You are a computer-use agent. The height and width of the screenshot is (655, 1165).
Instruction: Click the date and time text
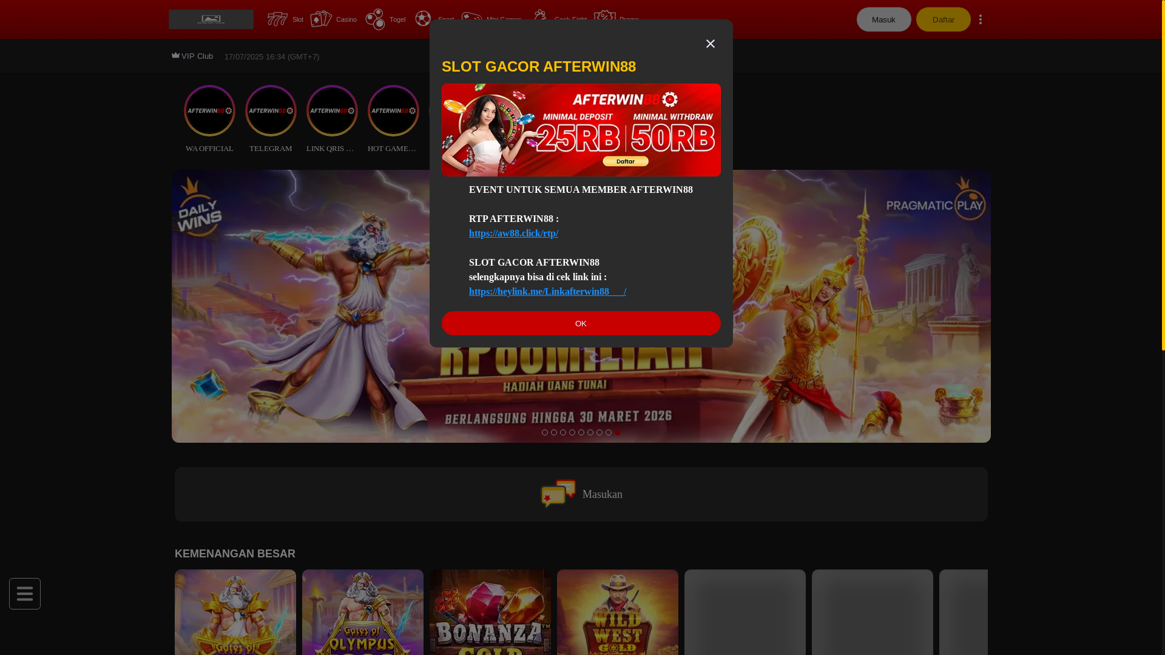pyautogui.click(x=271, y=57)
